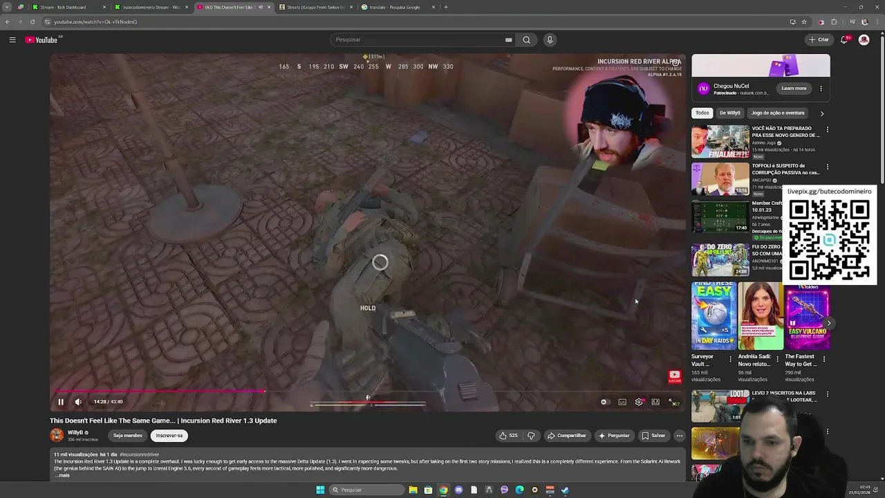
Task: Open options for the Andréia Sadi short
Action: pos(777,359)
